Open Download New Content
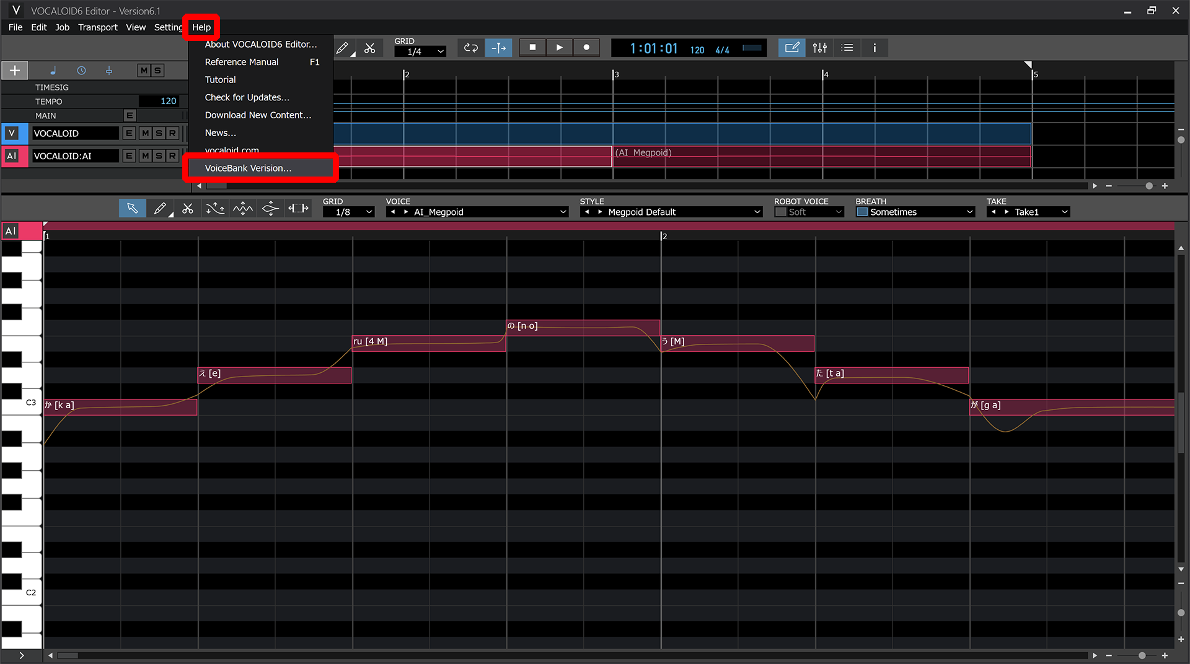This screenshot has width=1190, height=664. 258,115
